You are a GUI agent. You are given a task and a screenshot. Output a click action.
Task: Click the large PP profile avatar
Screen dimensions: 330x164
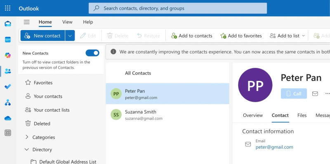point(255,85)
